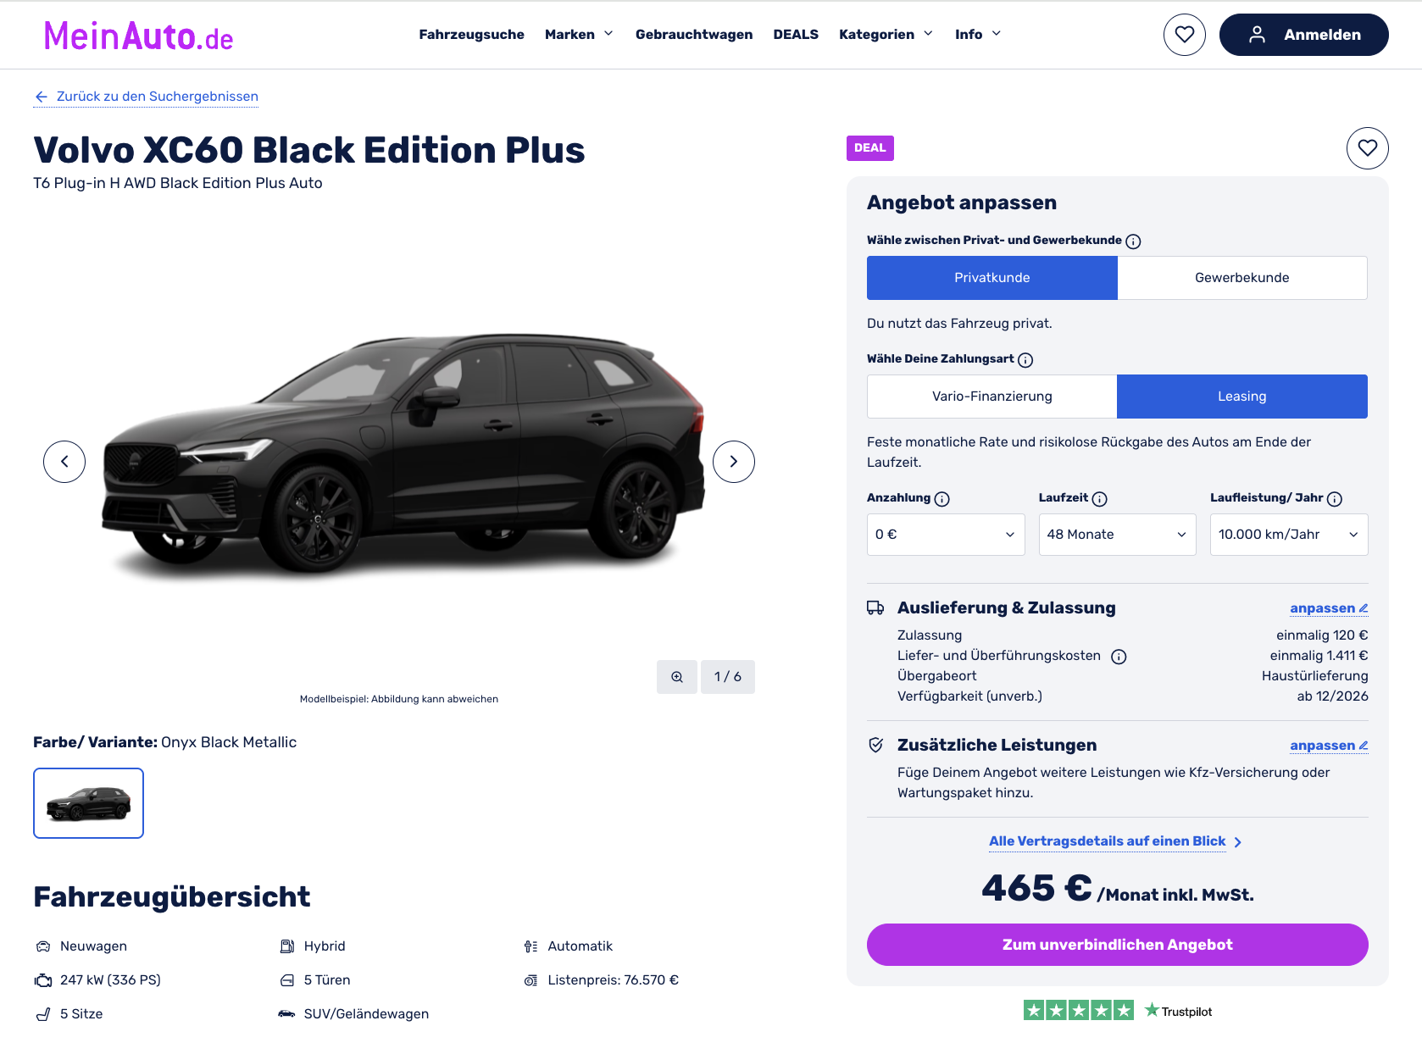
Task: Open favorites heart icon in header
Action: 1184,35
